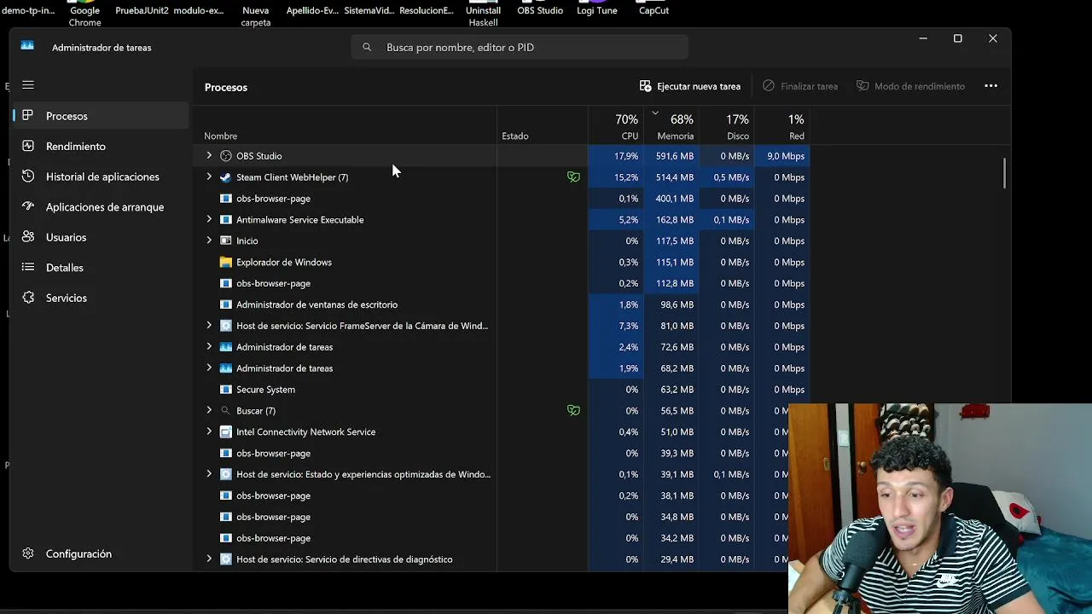Expand the OBS Studio process group
This screenshot has height=614, width=1092.
209,156
